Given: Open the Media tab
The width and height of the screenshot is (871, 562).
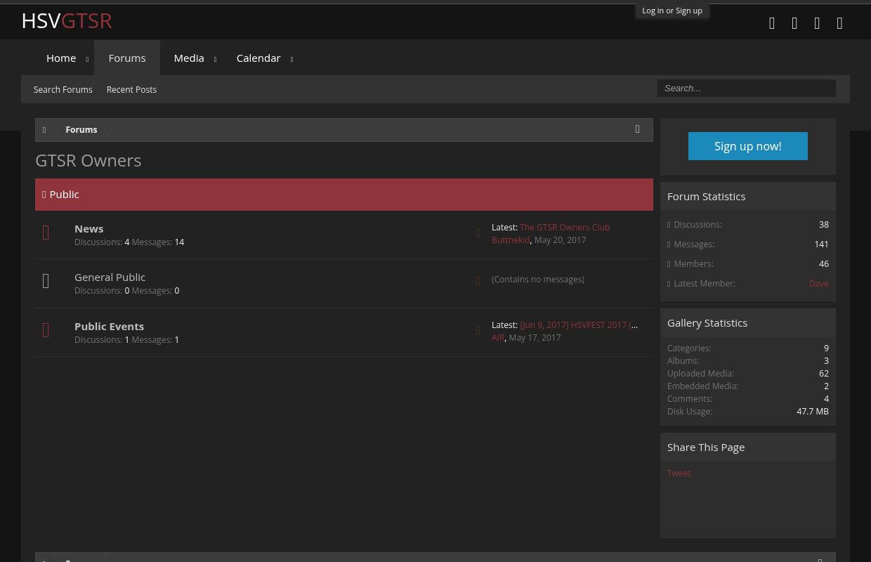Looking at the screenshot, I should point(189,58).
